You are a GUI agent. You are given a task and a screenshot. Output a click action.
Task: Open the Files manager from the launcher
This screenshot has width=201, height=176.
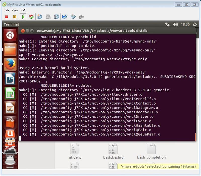(x=10, y=50)
